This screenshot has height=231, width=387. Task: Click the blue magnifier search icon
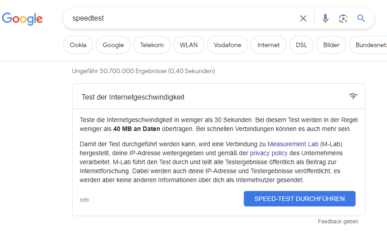(x=361, y=18)
